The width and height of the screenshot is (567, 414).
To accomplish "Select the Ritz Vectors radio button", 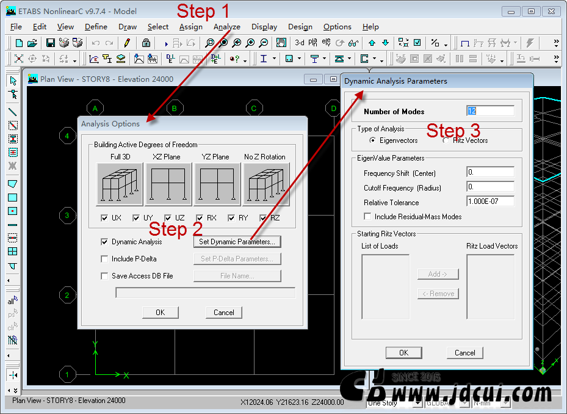I will click(x=446, y=140).
